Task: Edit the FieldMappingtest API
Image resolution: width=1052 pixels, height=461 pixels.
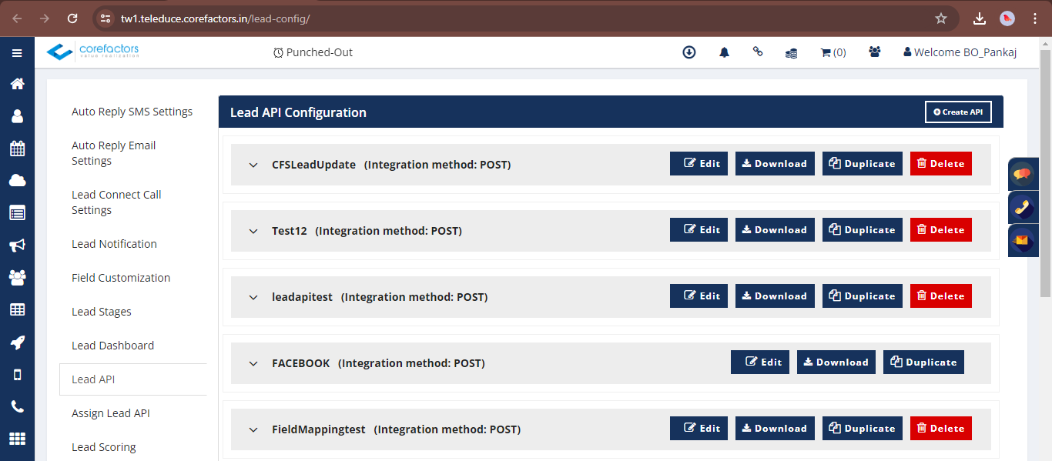Action: click(x=699, y=428)
